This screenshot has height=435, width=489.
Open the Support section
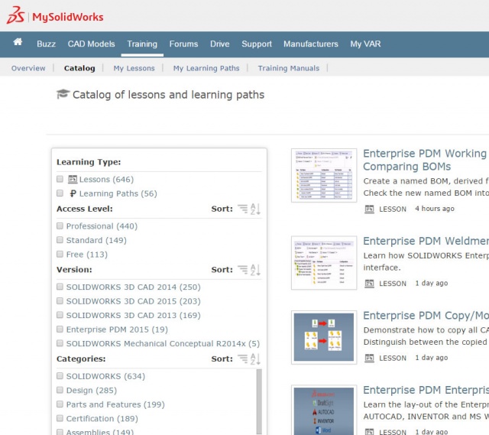(257, 44)
